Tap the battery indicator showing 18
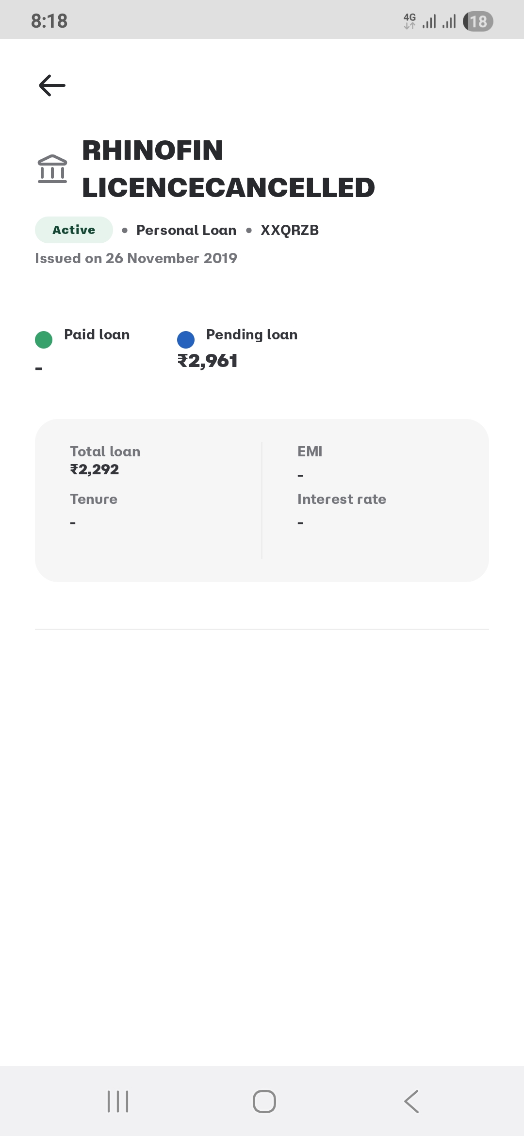The image size is (524, 1136). [x=478, y=21]
